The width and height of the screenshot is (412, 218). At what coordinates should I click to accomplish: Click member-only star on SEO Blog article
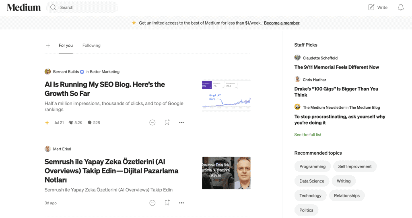coord(47,122)
